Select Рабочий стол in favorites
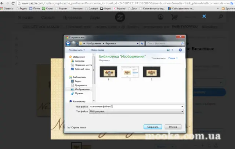235x149 pixels. coord(82,69)
